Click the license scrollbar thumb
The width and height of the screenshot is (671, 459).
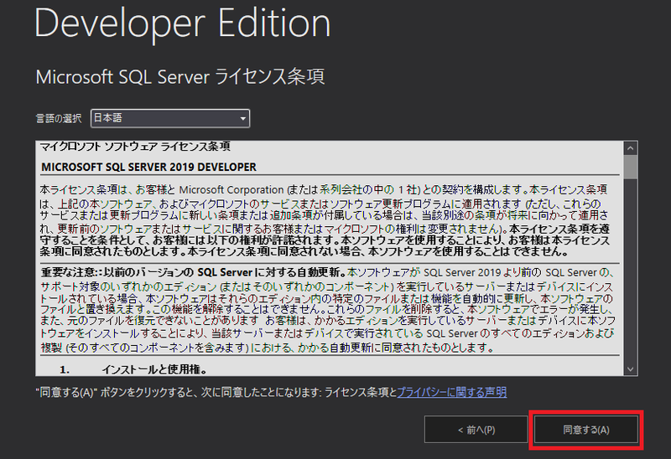pyautogui.click(x=630, y=168)
